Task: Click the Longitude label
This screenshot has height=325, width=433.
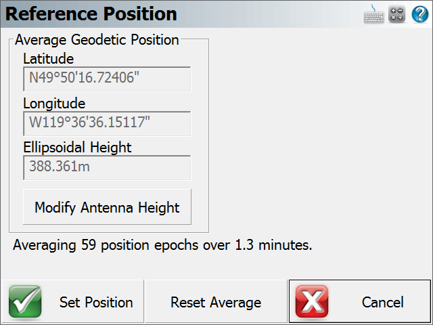Action: [x=54, y=104]
